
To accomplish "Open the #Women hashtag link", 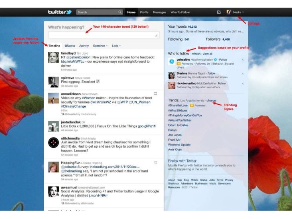I will [x=89, y=98].
